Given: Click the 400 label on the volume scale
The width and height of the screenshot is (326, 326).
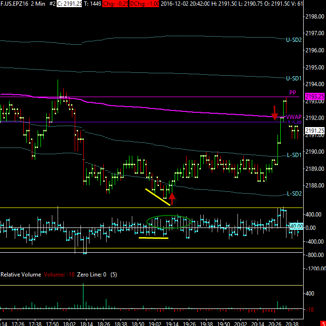Looking at the screenshot, I should 309,294.
